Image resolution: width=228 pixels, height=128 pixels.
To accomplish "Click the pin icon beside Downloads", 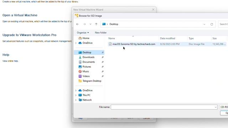I will [103, 57].
